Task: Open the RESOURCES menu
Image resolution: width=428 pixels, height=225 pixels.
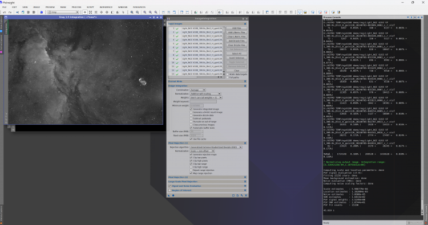Action: 139,7
